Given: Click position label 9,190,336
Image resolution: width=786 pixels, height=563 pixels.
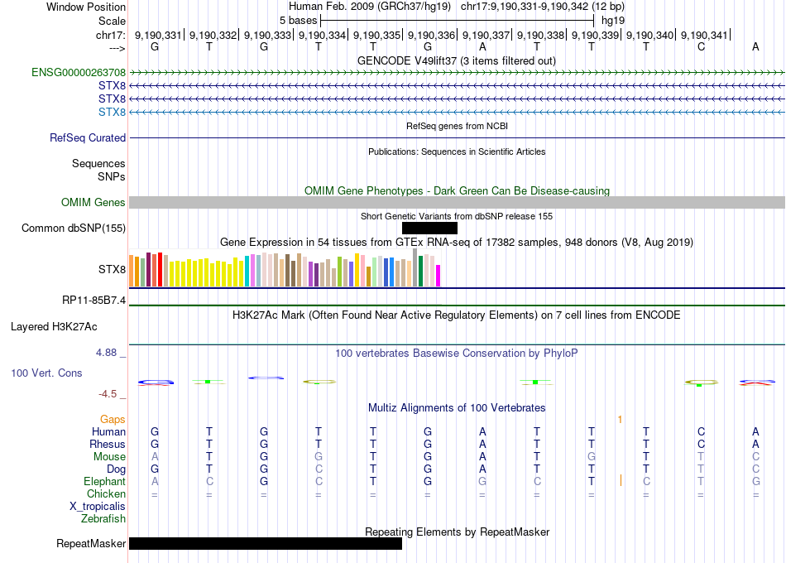Looking at the screenshot, I should click(x=431, y=35).
